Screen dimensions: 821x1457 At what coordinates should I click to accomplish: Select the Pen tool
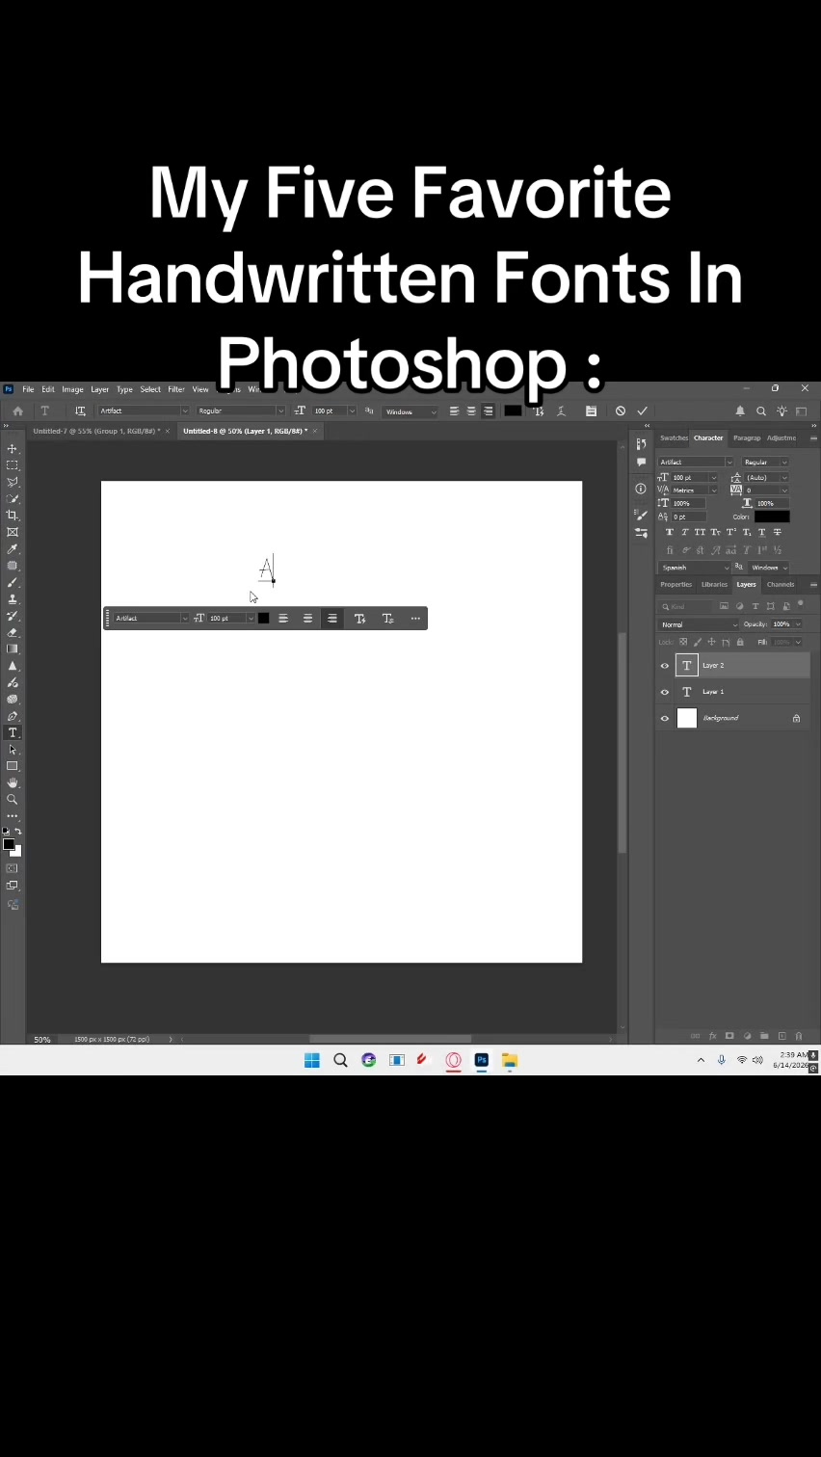pos(13,716)
